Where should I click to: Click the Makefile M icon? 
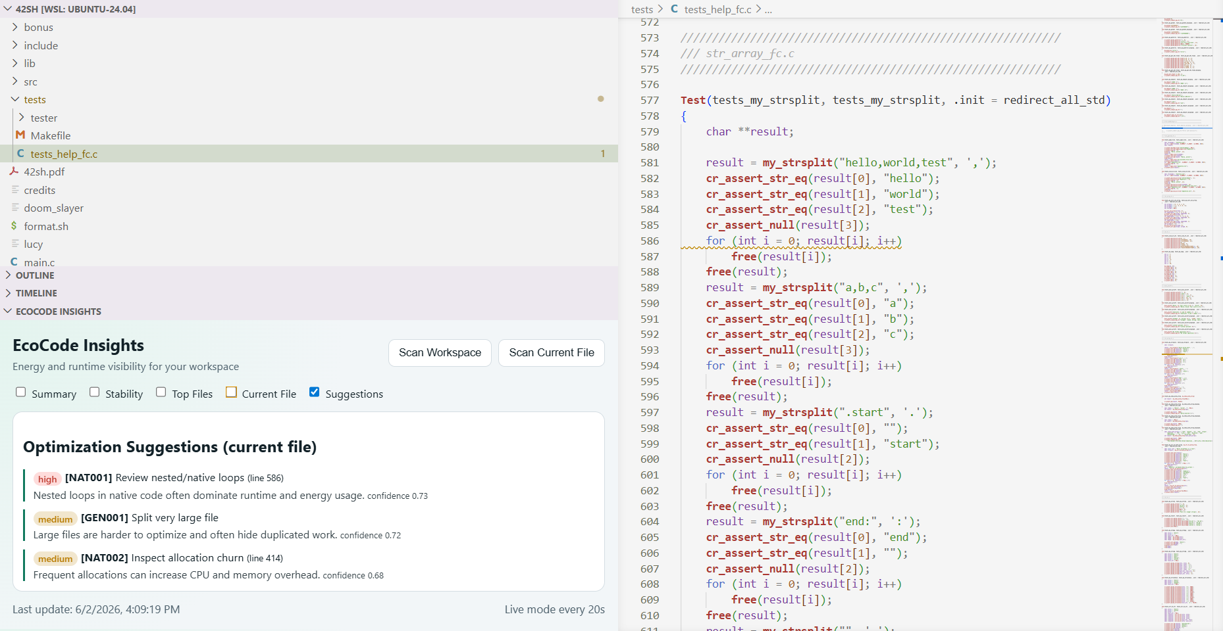pyautogui.click(x=20, y=135)
